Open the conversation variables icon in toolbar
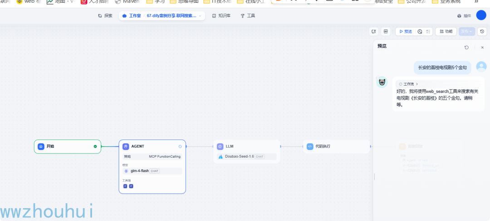The width and height of the screenshot is (490, 221). pos(374,32)
